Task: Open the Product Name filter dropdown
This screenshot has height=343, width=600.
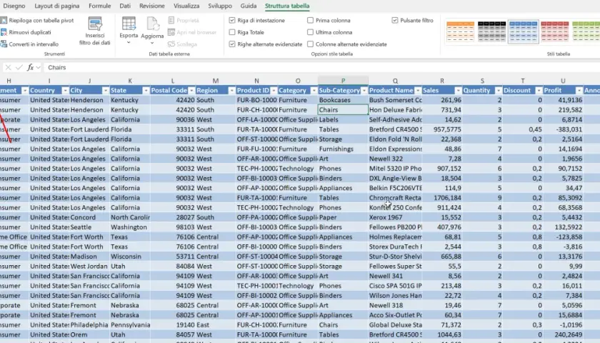Action: (x=418, y=90)
